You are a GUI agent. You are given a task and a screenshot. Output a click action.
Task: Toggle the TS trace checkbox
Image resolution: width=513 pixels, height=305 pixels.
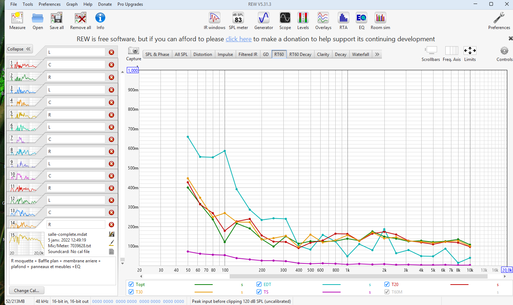pos(259,292)
